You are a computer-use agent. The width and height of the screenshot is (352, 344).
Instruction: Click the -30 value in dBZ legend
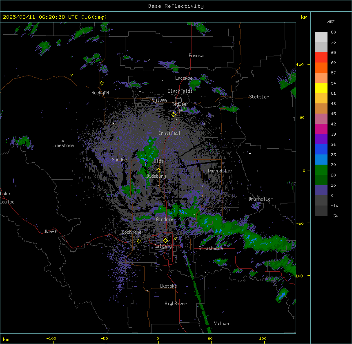[x=334, y=216]
